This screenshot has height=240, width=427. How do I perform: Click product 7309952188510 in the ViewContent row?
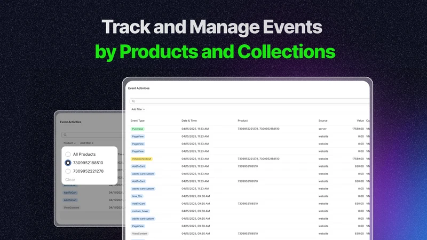248,234
